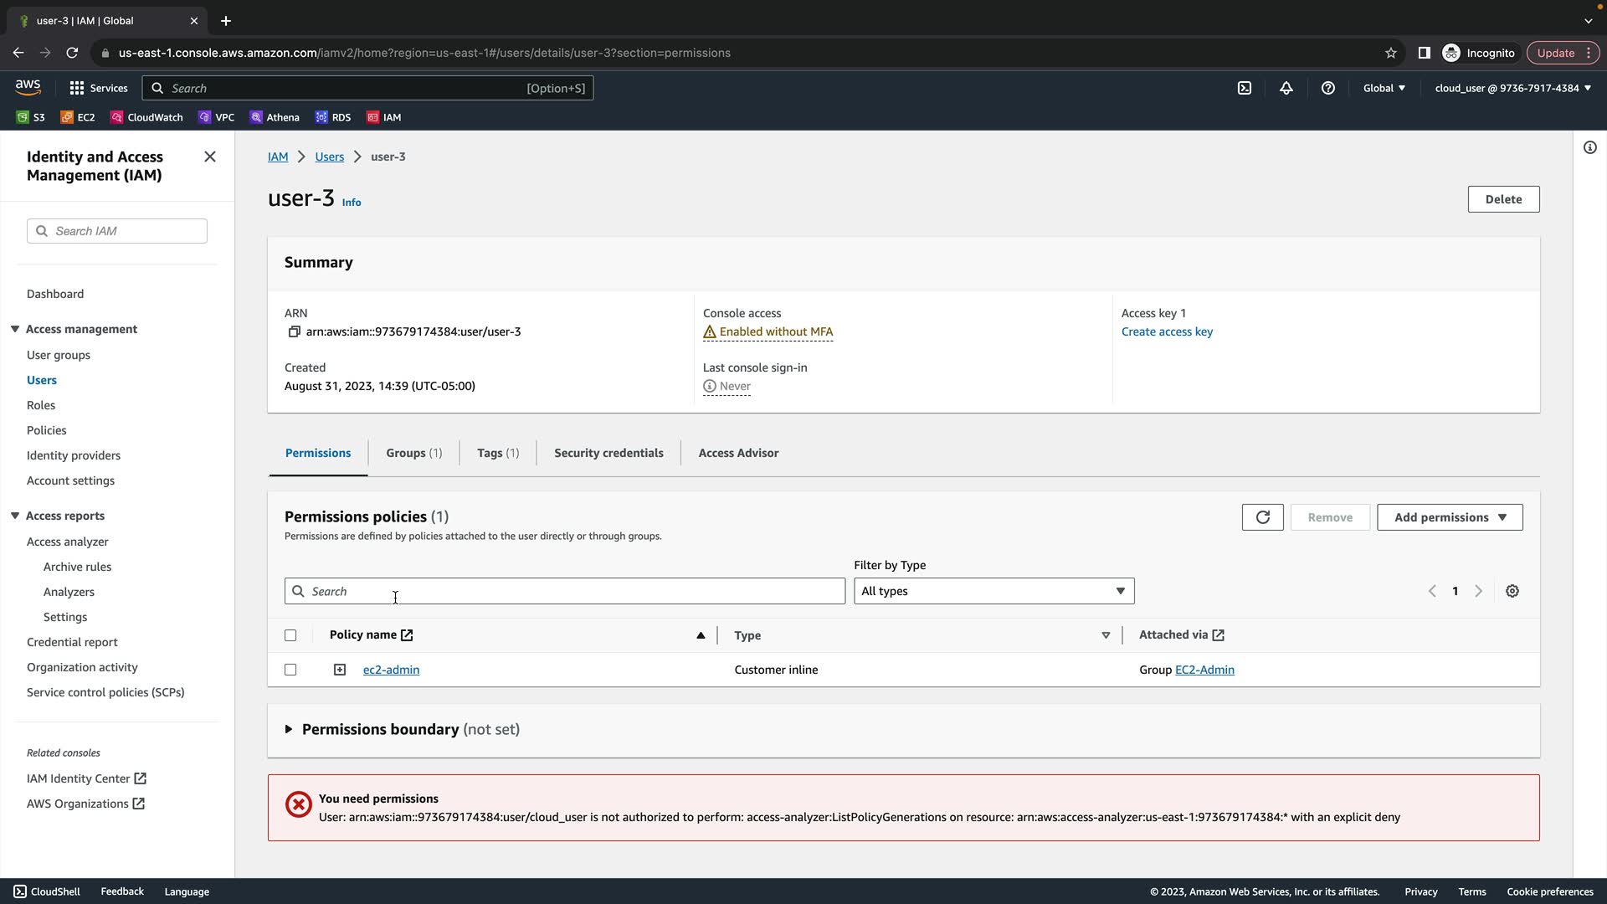
Task: Check the select-all policies checkbox
Action: (290, 635)
